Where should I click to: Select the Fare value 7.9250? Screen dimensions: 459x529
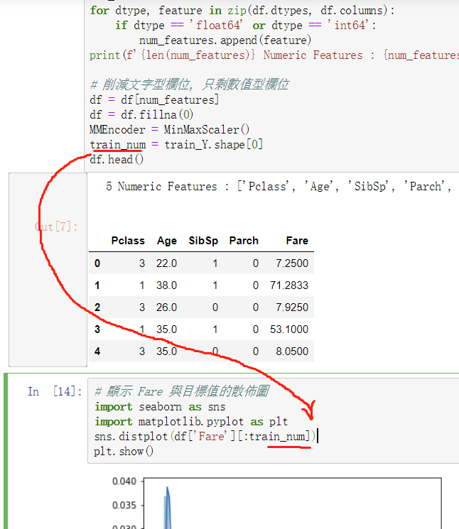coord(292,307)
